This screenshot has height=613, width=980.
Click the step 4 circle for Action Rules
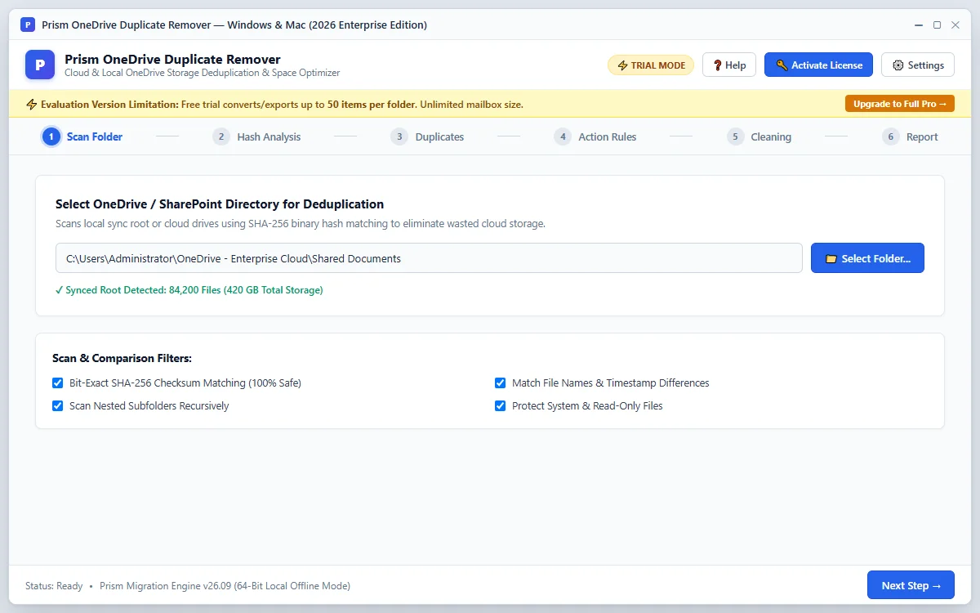coord(563,136)
